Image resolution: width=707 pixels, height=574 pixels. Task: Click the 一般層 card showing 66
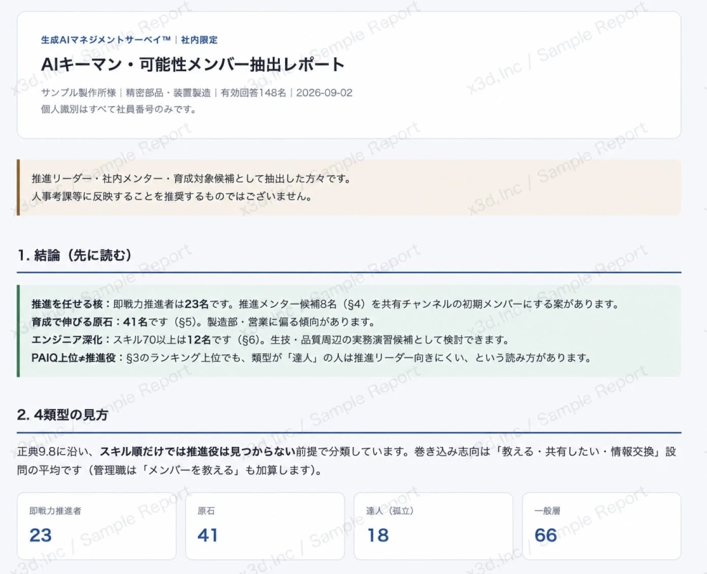tap(601, 526)
